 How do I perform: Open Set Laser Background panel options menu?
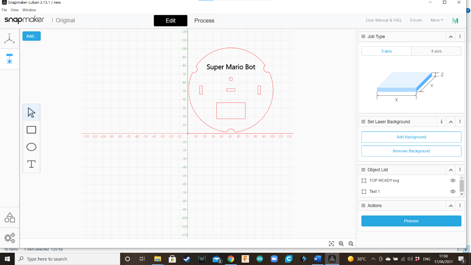pyautogui.click(x=460, y=122)
